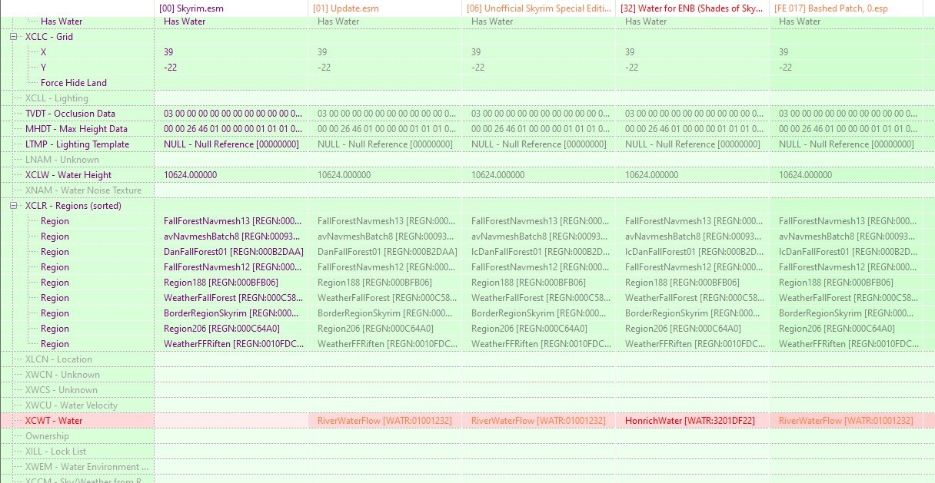Click 10624.000000 in Skyrim.esm column

click(190, 175)
